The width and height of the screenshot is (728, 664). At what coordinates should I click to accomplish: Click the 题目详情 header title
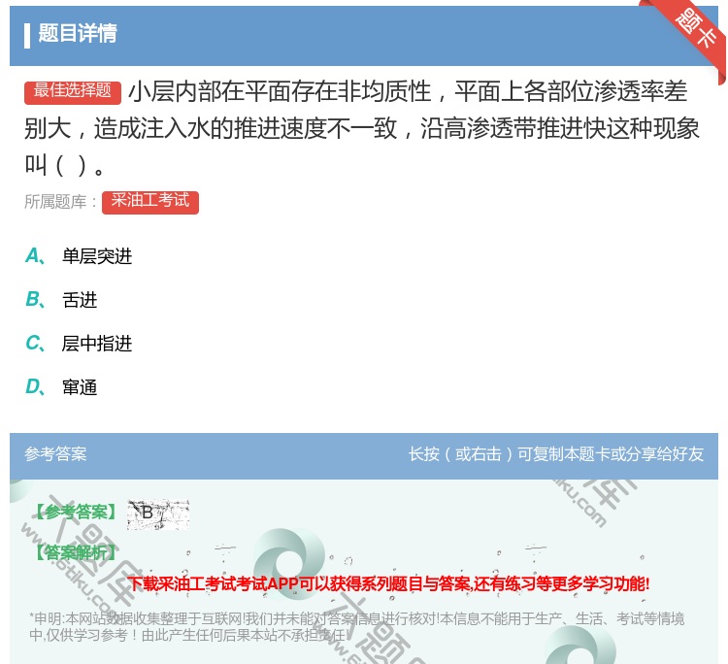coord(78,33)
